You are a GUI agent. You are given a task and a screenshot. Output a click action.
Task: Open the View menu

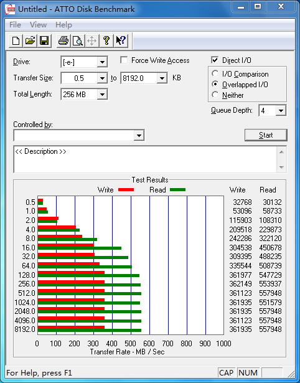(x=38, y=25)
